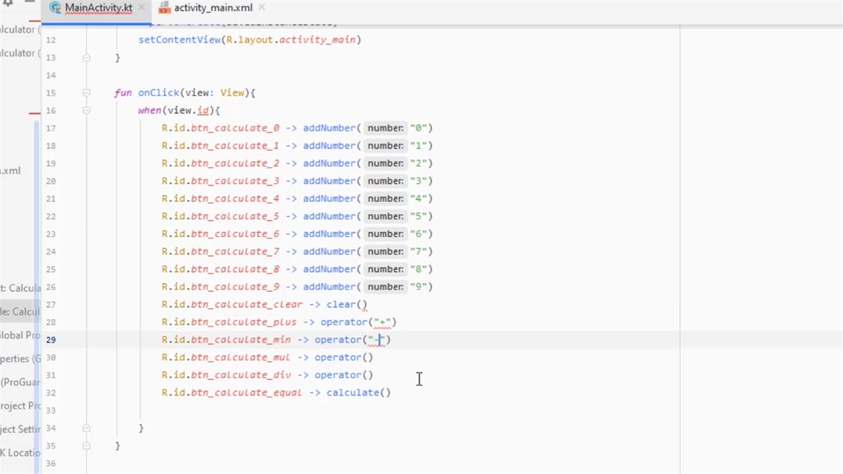Place cursor inside operator() parentheses on line 31
The image size is (843, 474).
[369, 375]
